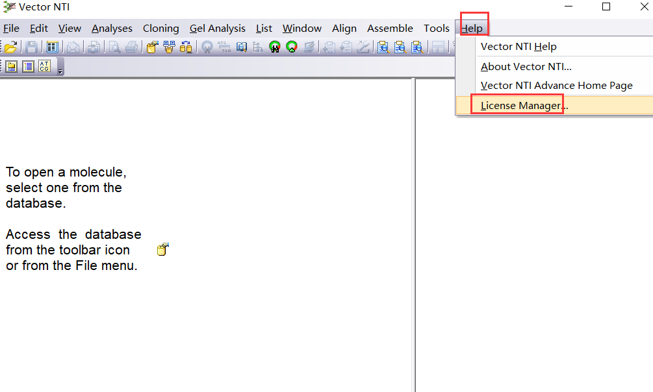The image size is (653, 392).
Task: Open the Assemble menu
Action: coord(390,29)
